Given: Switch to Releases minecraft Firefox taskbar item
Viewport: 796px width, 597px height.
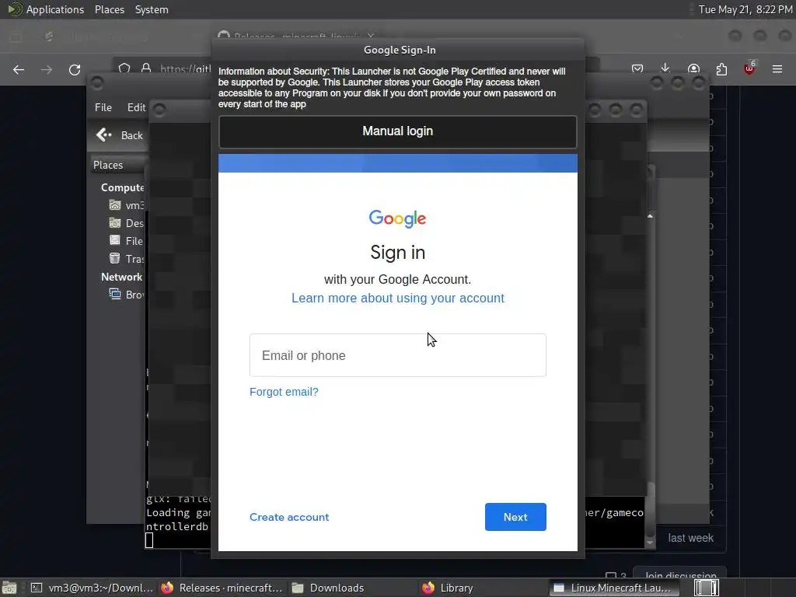Looking at the screenshot, I should [x=222, y=588].
